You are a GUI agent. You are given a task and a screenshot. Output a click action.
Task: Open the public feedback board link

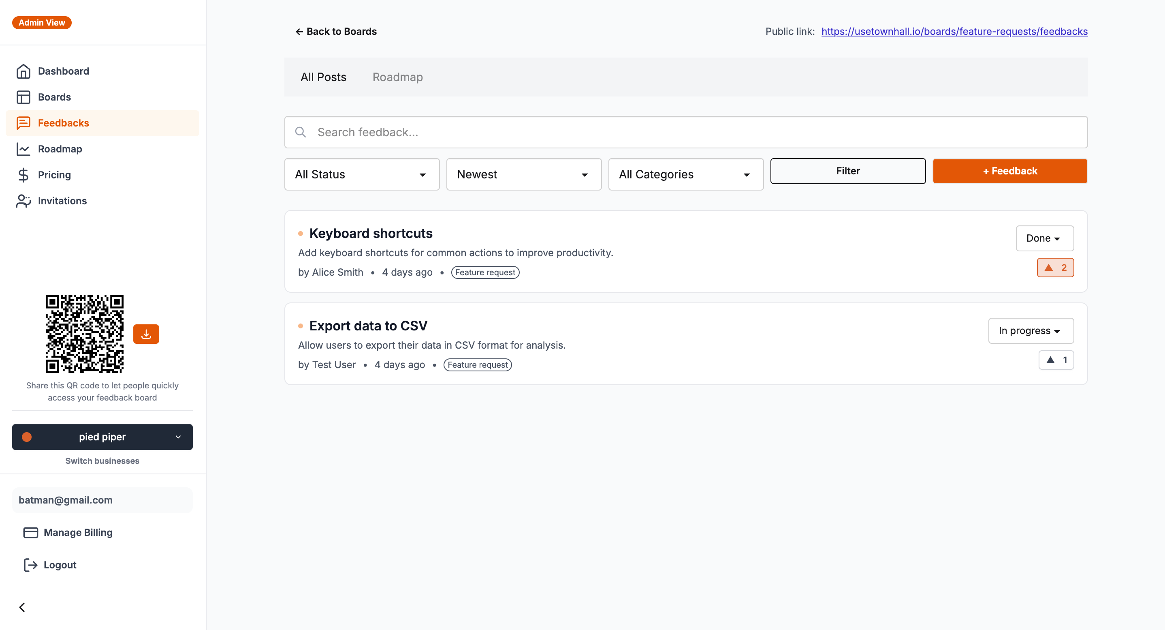(954, 31)
